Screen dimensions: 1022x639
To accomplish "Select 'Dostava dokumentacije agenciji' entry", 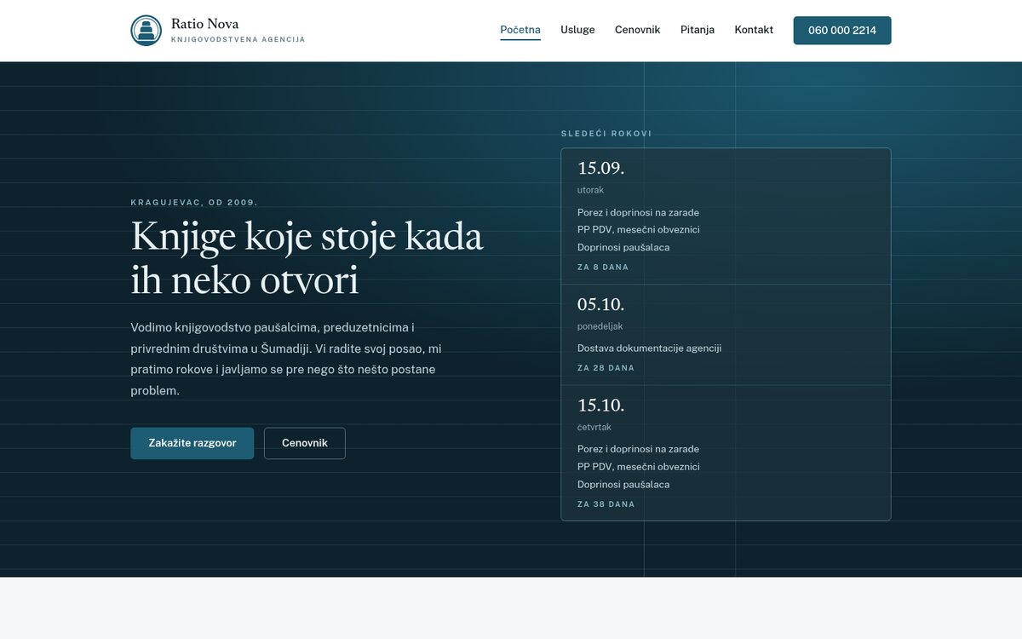I will [649, 348].
